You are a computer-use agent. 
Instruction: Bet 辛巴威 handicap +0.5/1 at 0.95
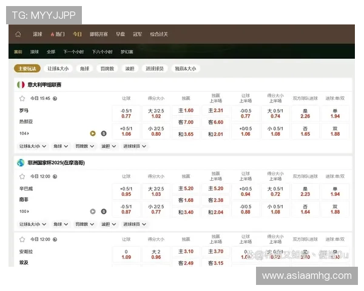tap(126, 192)
